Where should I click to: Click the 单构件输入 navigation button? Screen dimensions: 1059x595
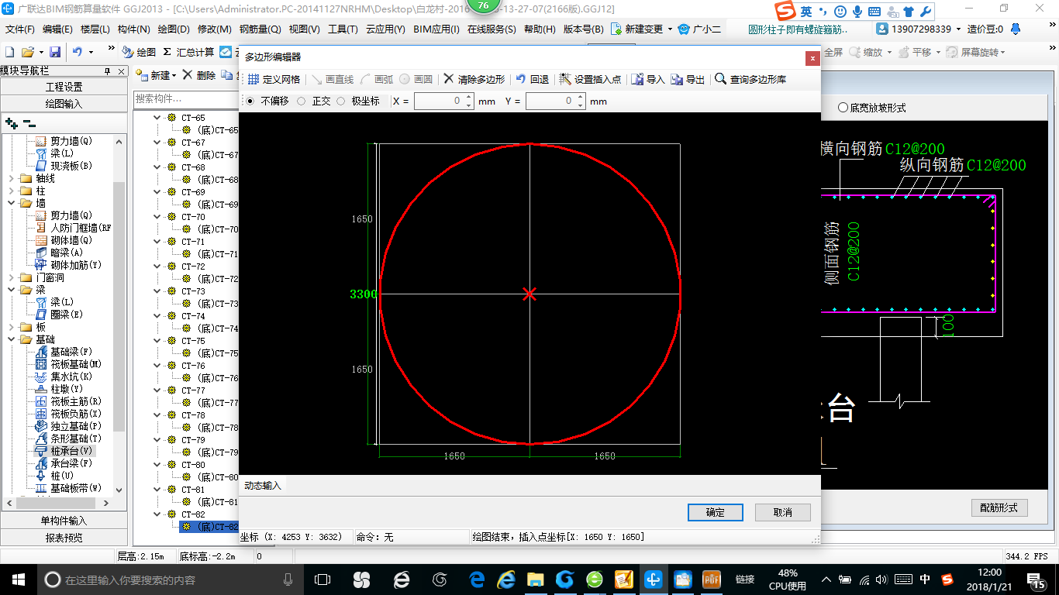64,521
